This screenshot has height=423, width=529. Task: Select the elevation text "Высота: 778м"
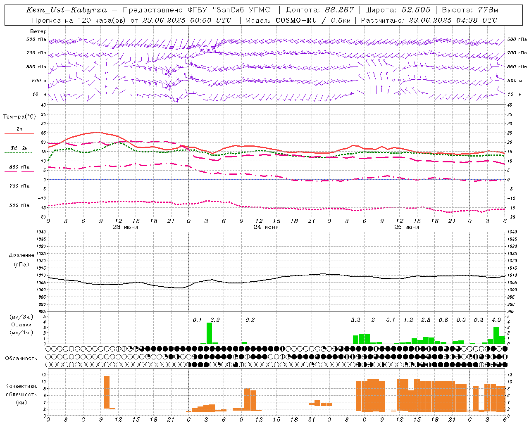(x=470, y=10)
